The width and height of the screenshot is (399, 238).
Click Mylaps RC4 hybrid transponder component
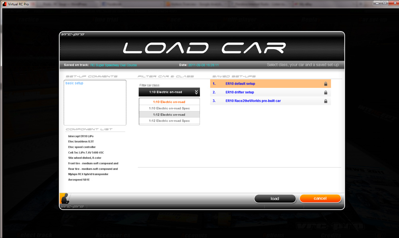click(x=88, y=174)
